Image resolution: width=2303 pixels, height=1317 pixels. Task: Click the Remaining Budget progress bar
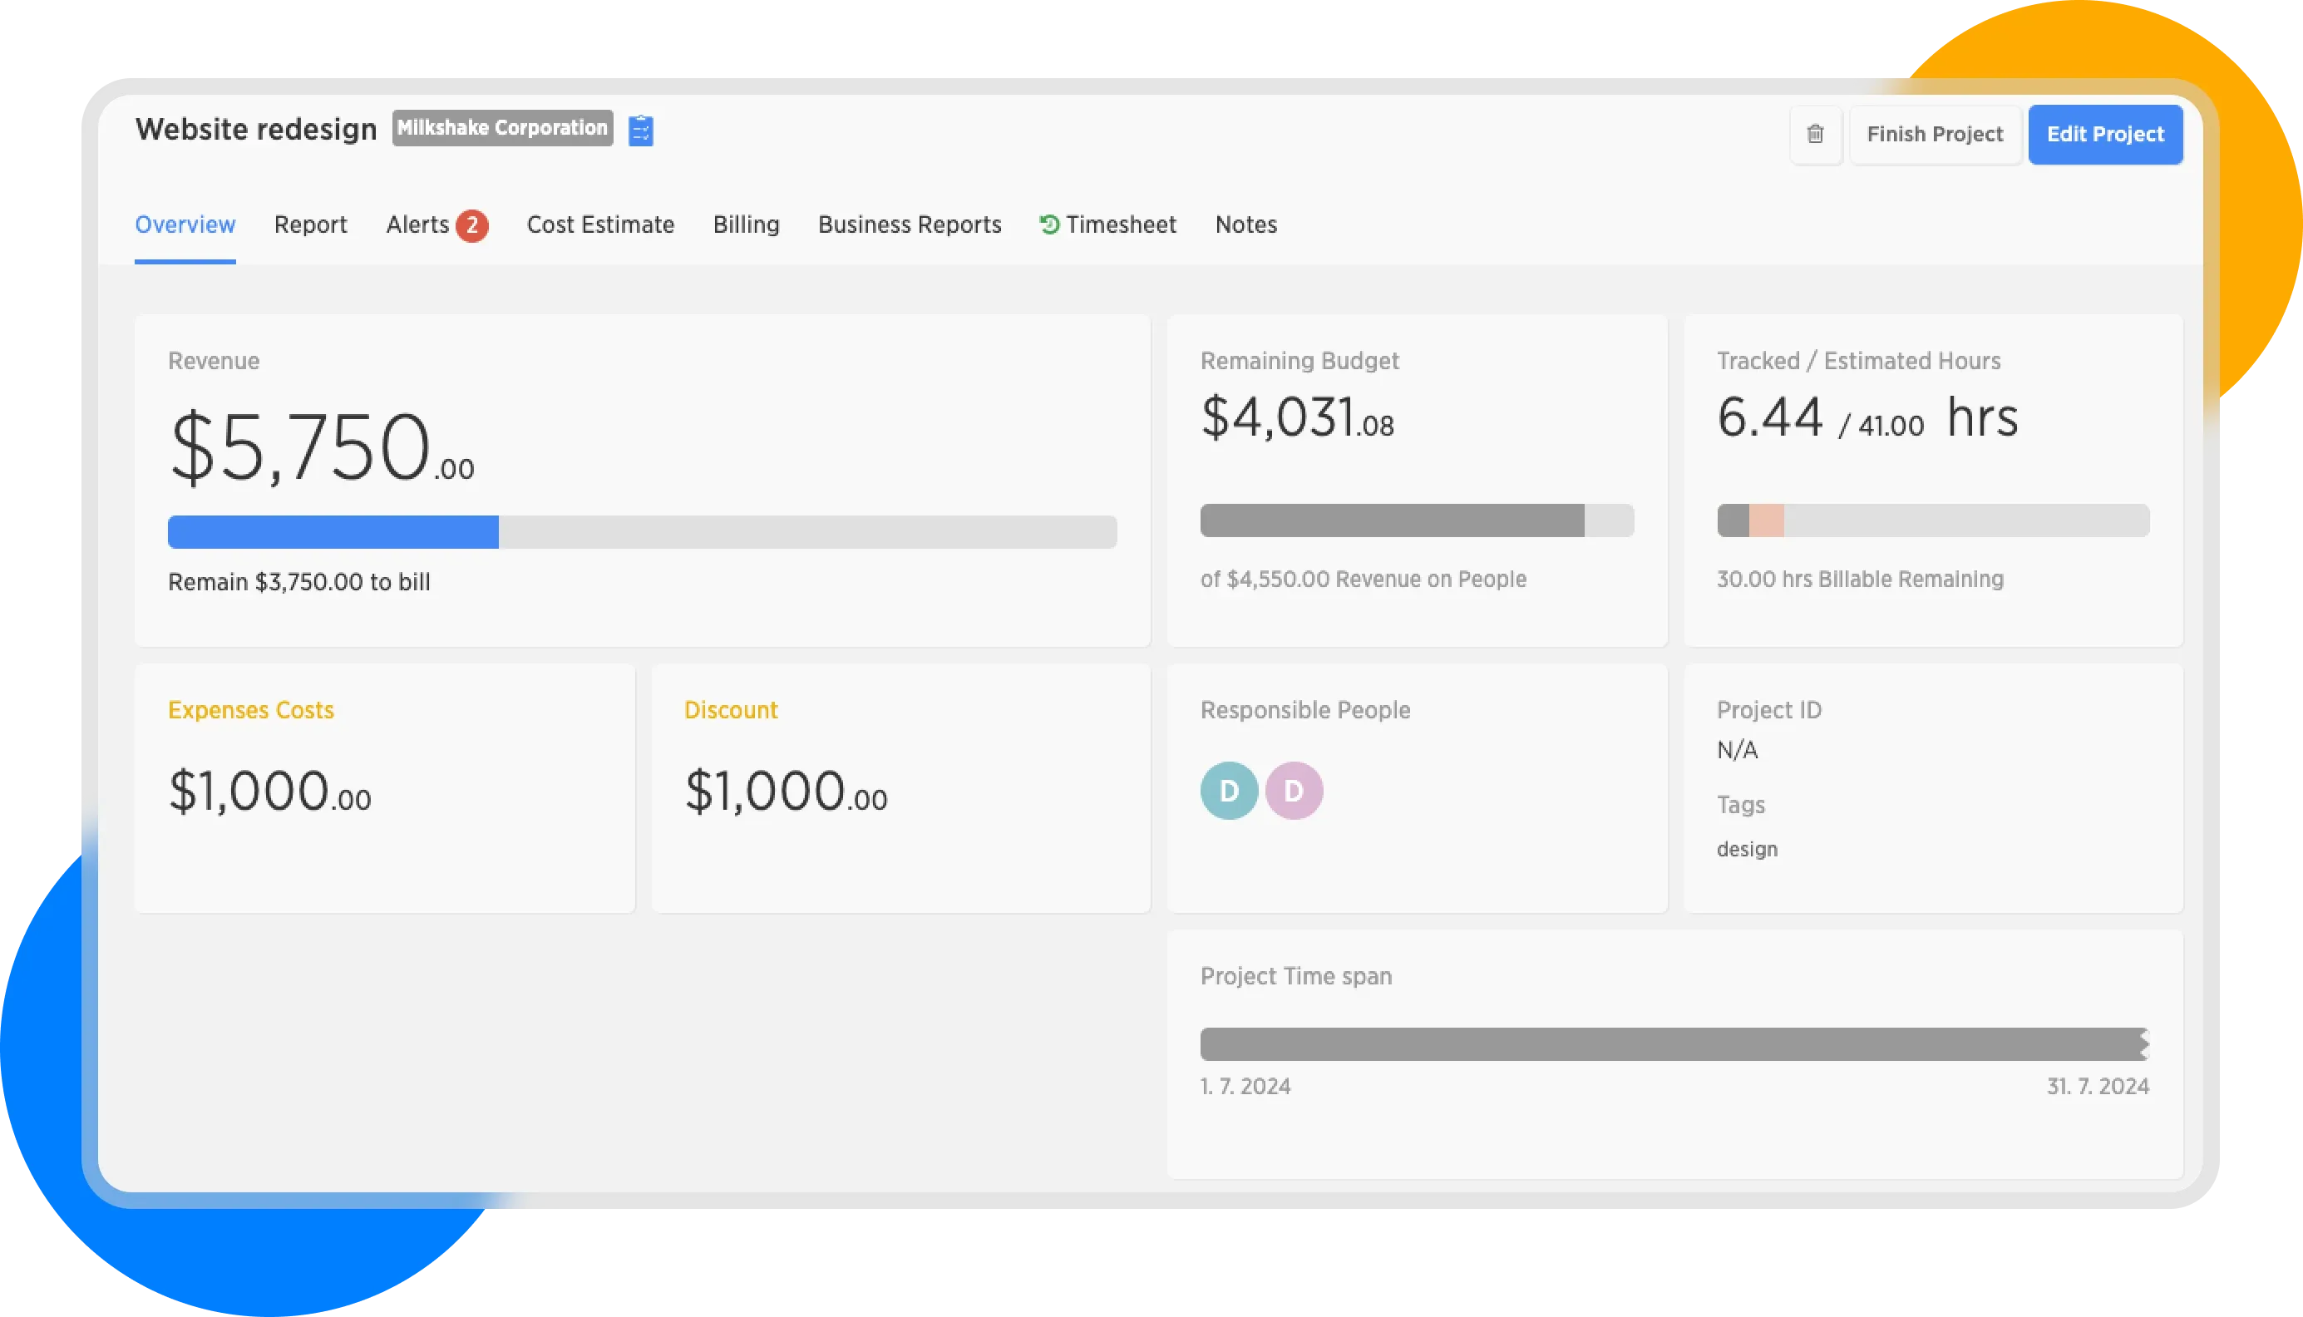1416,521
